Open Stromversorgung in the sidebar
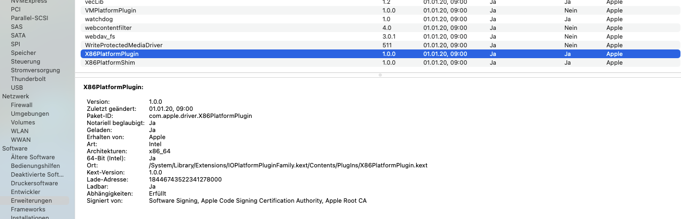Viewport: 681px width, 219px height. 35,70
